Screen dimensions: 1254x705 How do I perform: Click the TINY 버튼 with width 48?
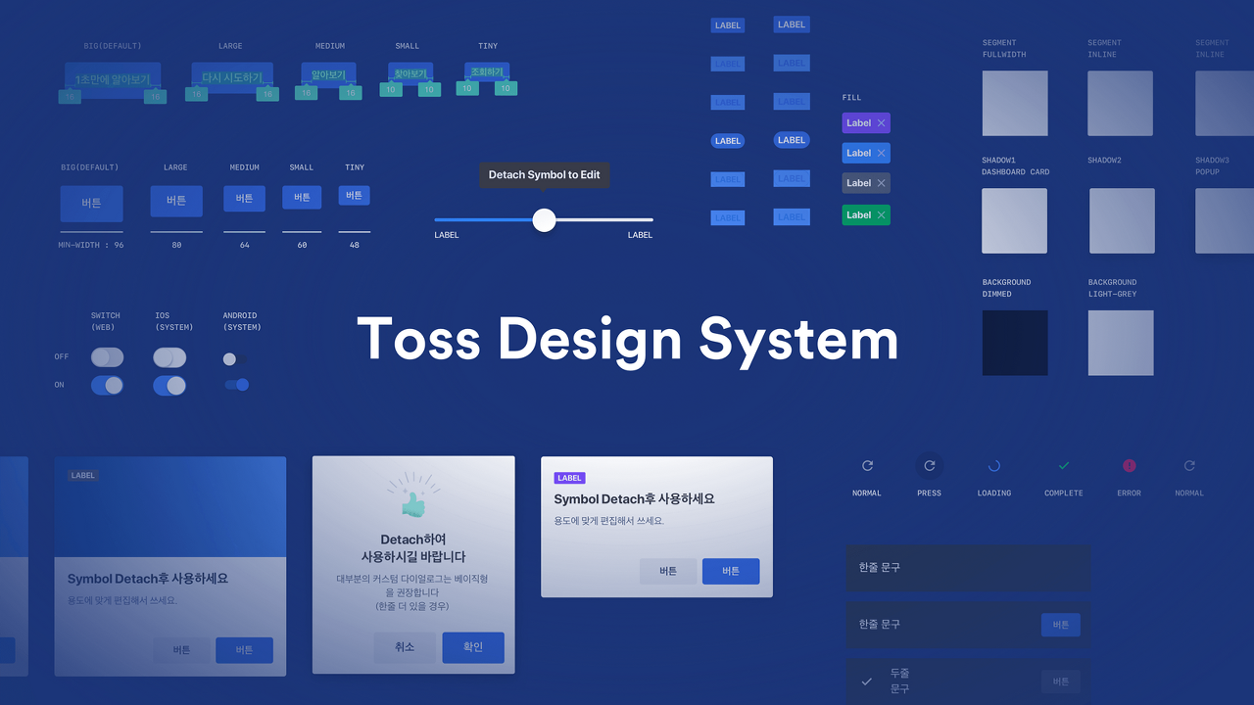(x=355, y=195)
